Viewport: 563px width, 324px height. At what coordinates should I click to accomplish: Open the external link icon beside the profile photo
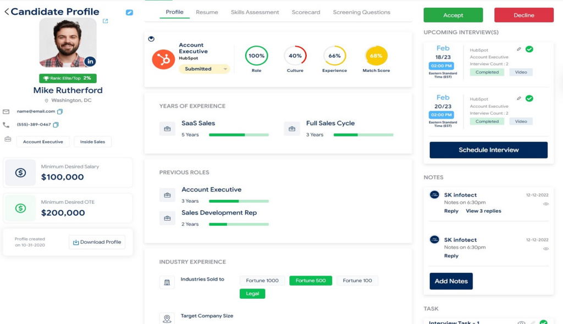coord(105,21)
